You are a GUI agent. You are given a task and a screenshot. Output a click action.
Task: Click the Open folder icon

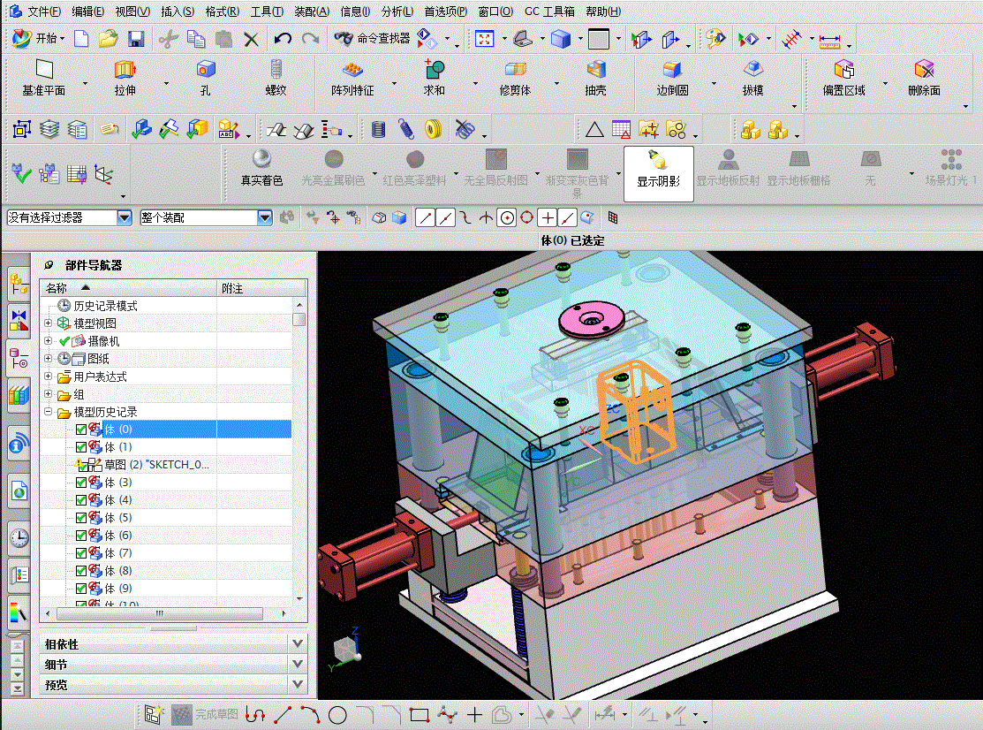pos(108,39)
